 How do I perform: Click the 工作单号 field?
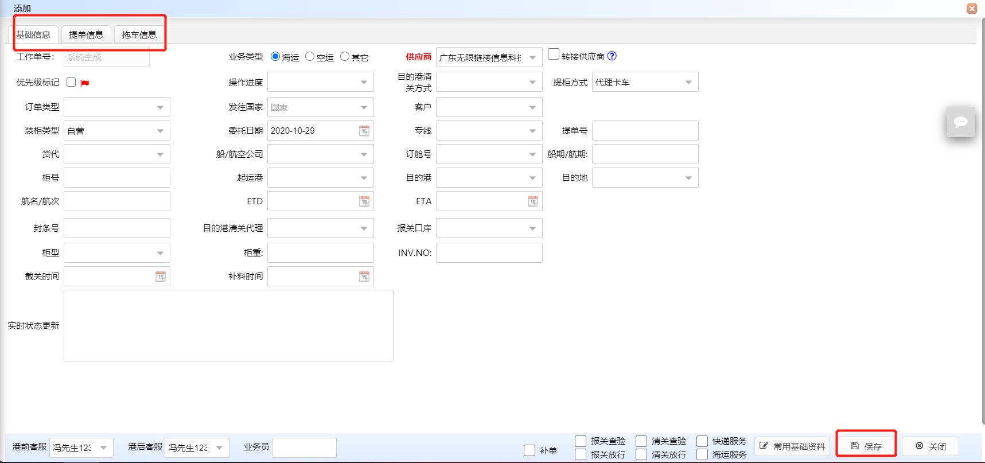107,57
